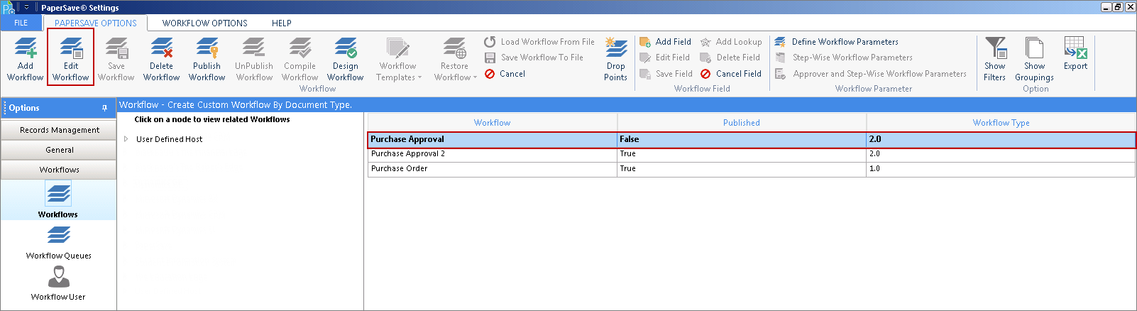Open the Restore Workflow dropdown

(455, 58)
